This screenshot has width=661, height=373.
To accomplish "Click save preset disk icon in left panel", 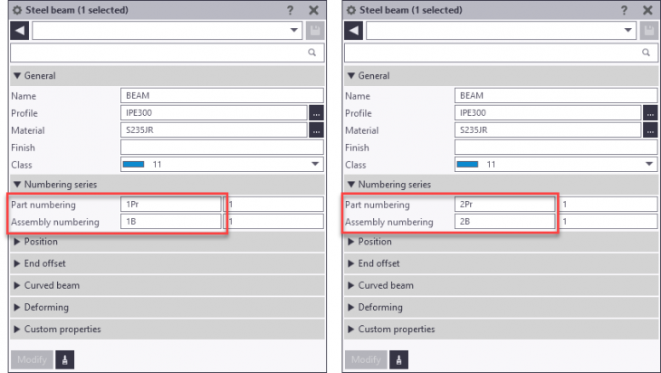I will [315, 31].
